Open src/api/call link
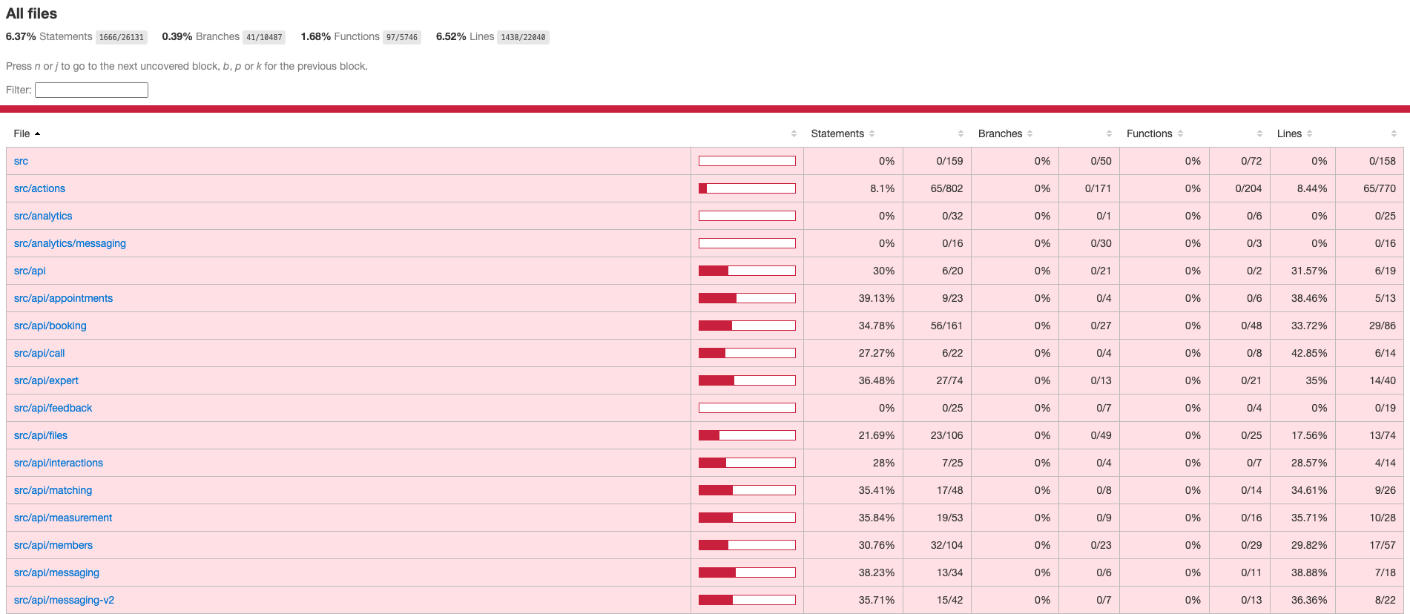Screen dimensions: 1410x614 pos(39,353)
